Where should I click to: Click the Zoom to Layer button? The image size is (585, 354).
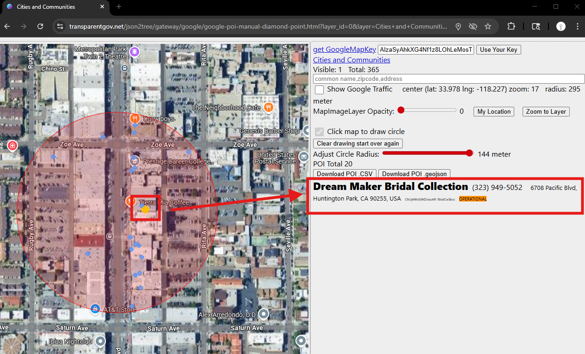pos(546,111)
